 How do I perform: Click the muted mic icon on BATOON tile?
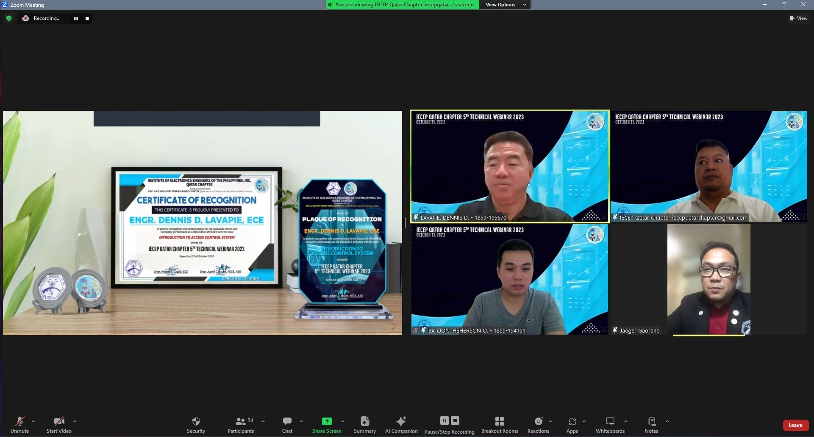pyautogui.click(x=416, y=330)
